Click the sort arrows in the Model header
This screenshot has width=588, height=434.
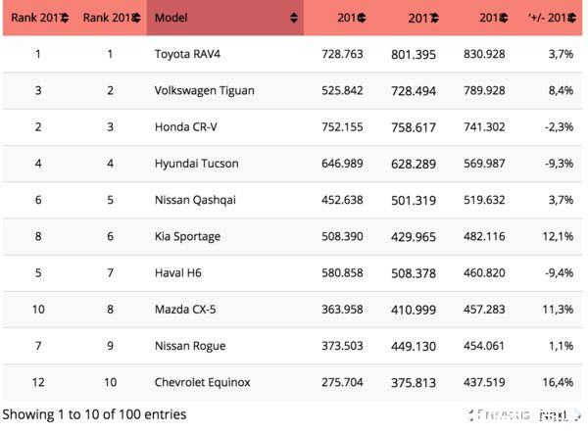pos(294,18)
